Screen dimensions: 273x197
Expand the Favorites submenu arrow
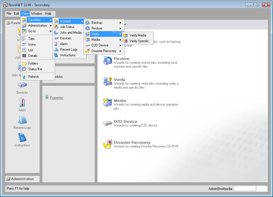(51, 20)
